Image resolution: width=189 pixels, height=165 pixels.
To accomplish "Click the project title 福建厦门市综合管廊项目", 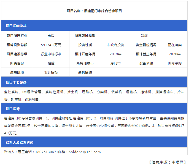I will (x=94, y=11).
